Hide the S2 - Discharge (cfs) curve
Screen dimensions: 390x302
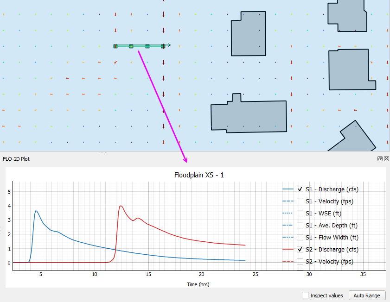(300, 250)
